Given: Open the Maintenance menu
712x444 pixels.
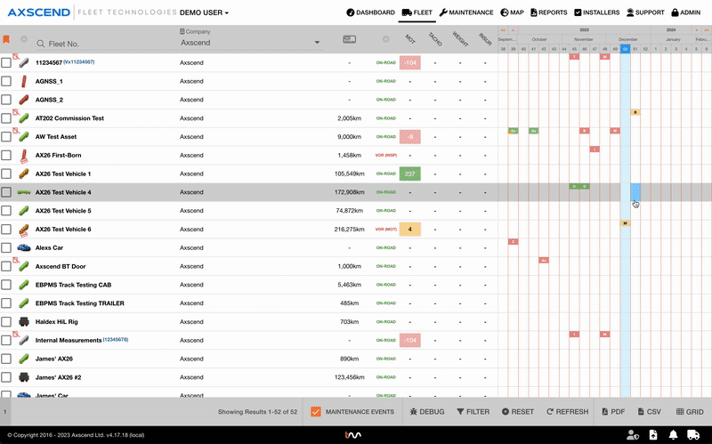Looking at the screenshot, I should [466, 13].
